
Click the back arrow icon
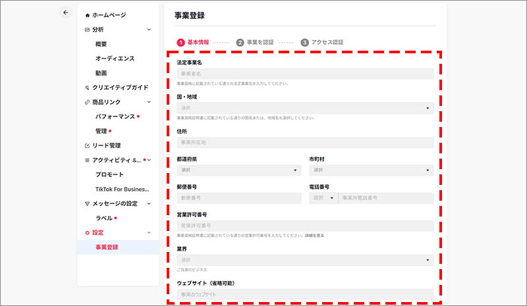65,13
